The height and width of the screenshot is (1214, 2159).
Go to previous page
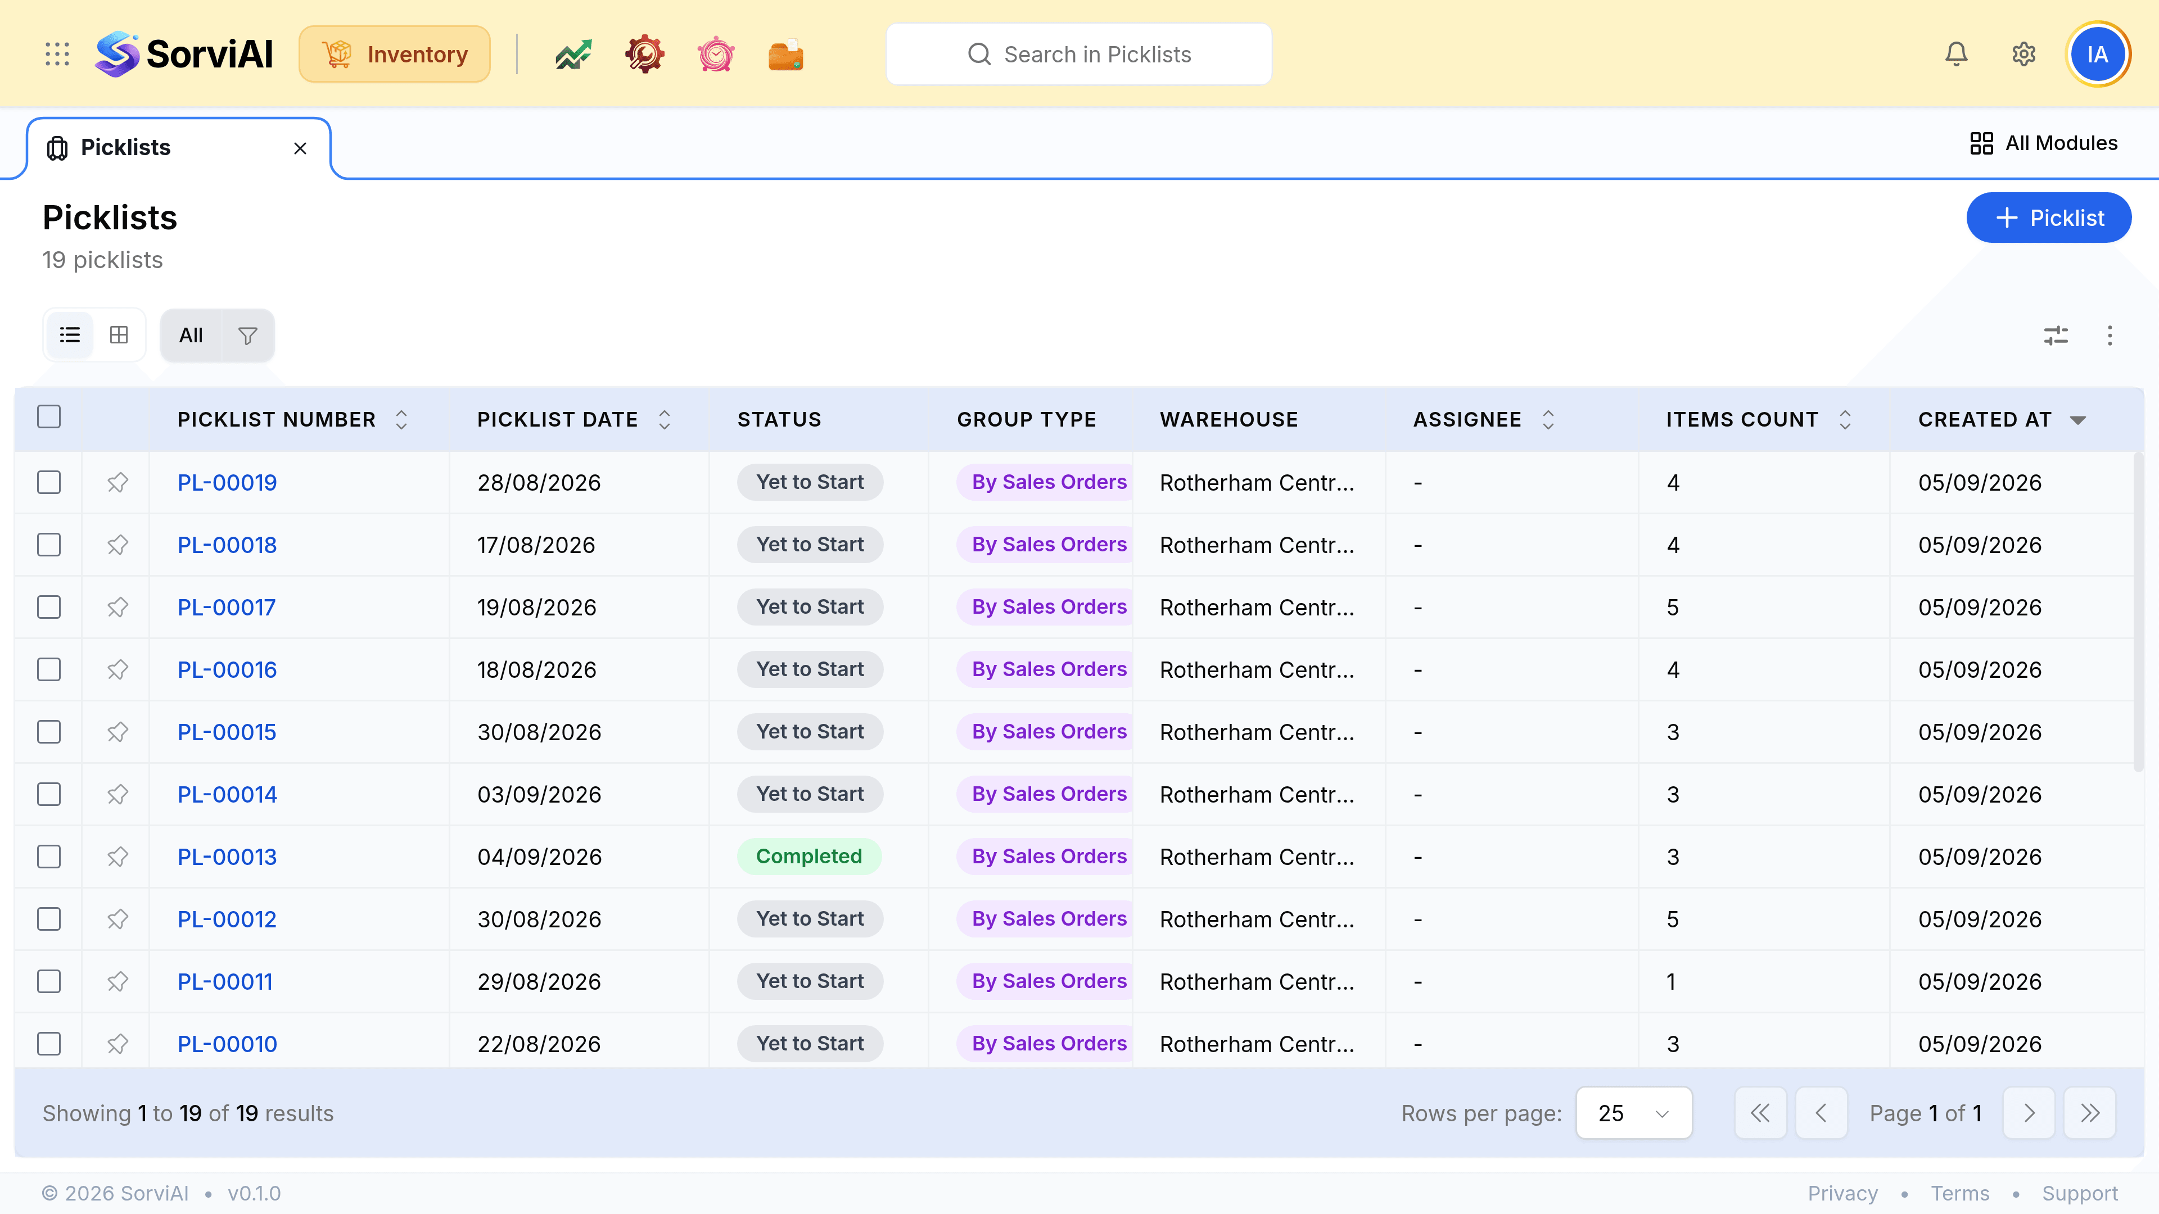pyautogui.click(x=1821, y=1113)
